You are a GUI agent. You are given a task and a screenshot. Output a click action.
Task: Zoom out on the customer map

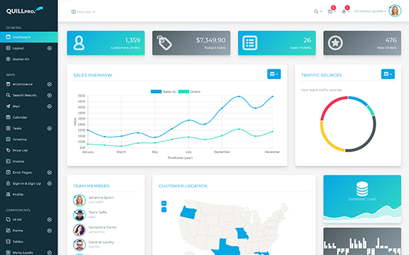click(x=164, y=209)
